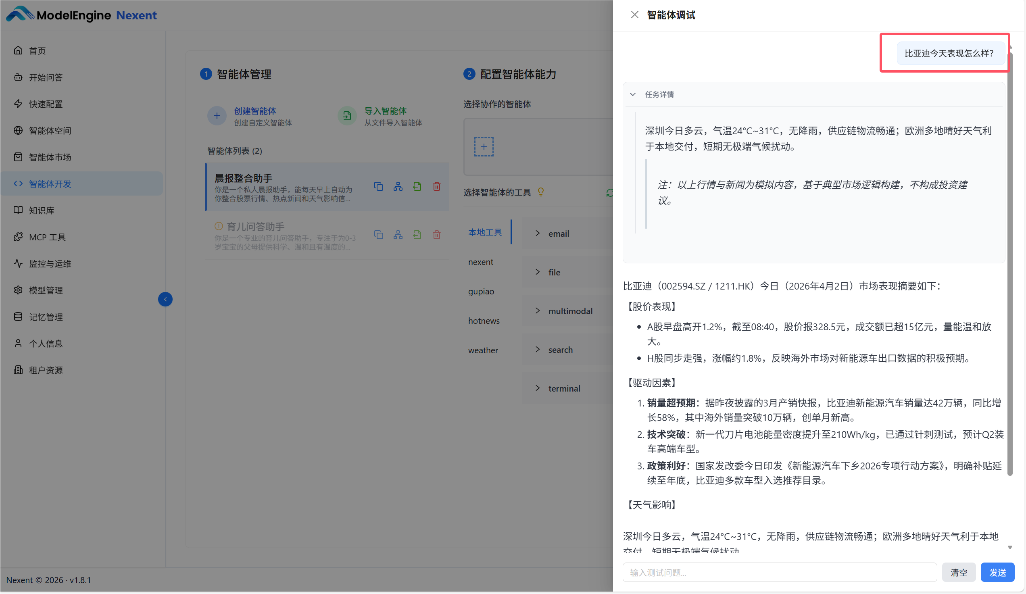Image resolution: width=1026 pixels, height=594 pixels.
Task: Collapse the sidebar with the blue arrow button
Action: [165, 299]
